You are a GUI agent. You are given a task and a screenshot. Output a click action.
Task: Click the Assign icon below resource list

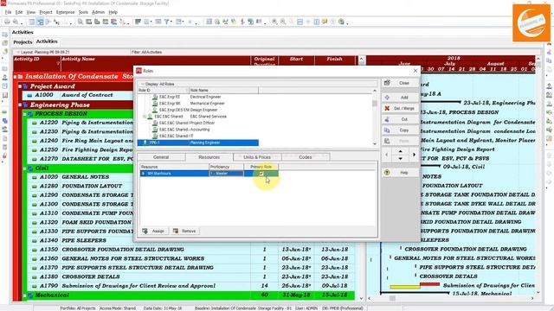coord(145,231)
